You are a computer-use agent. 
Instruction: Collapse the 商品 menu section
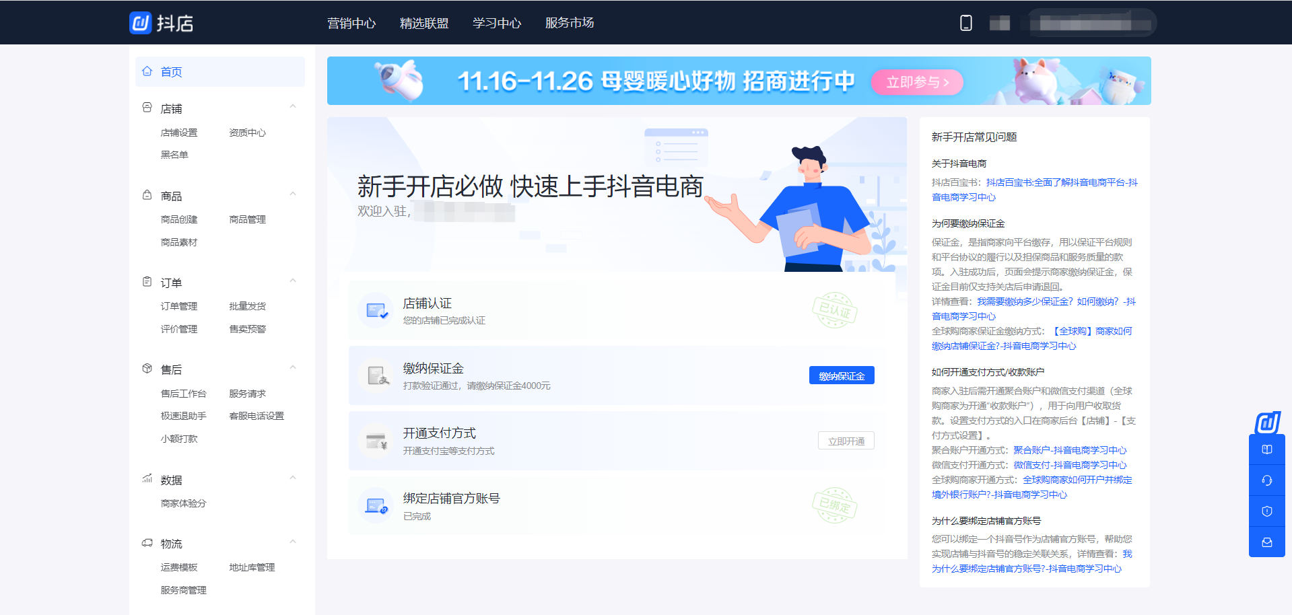293,194
